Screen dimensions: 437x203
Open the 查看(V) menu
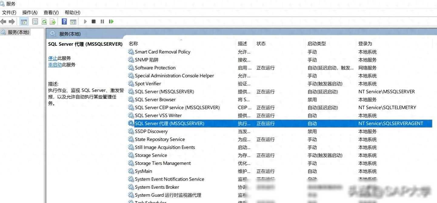coord(51,12)
